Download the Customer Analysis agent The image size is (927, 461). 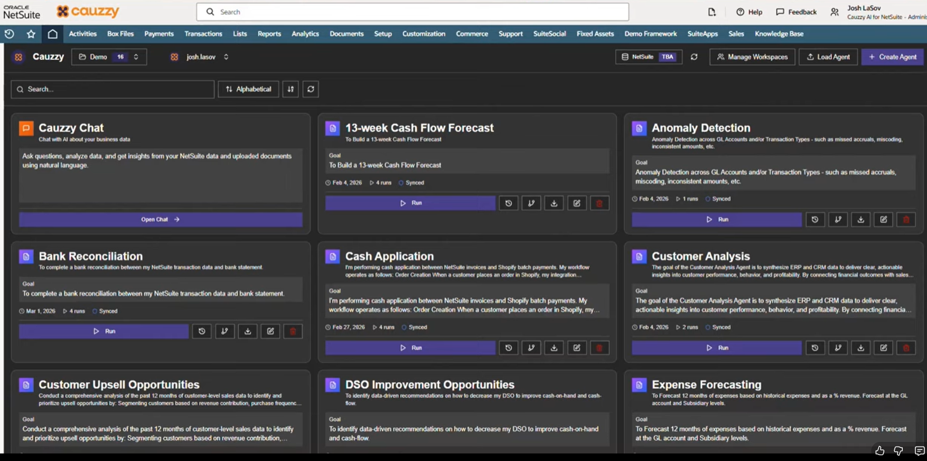point(861,348)
